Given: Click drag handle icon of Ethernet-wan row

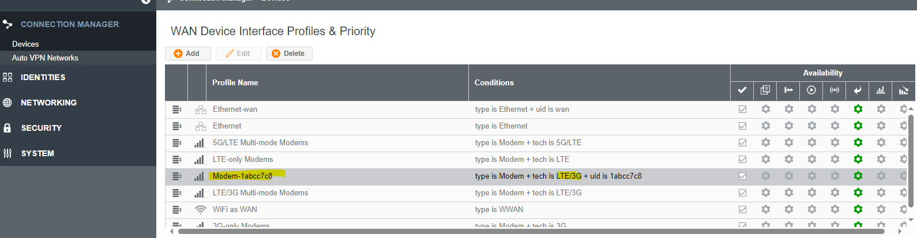Looking at the screenshot, I should (176, 109).
